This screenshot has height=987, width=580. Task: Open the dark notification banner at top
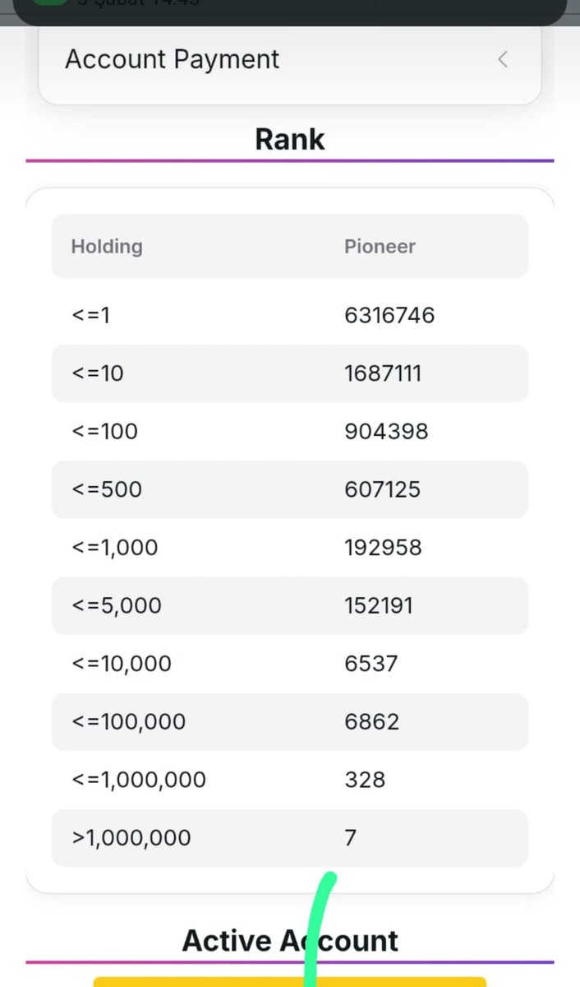pos(290,11)
